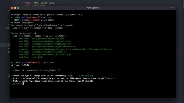This screenshot has height=103, width=184.
Task: Click the 'yarn commit' command in prompt
Action: click(x=49, y=62)
